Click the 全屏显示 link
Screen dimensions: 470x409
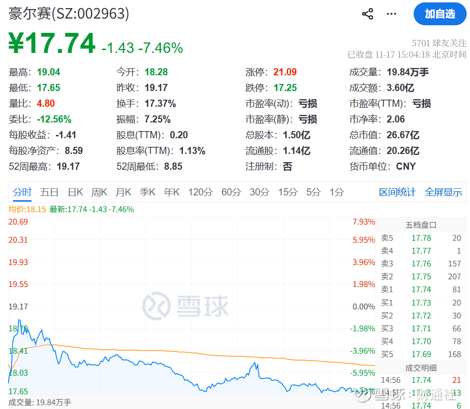click(443, 192)
